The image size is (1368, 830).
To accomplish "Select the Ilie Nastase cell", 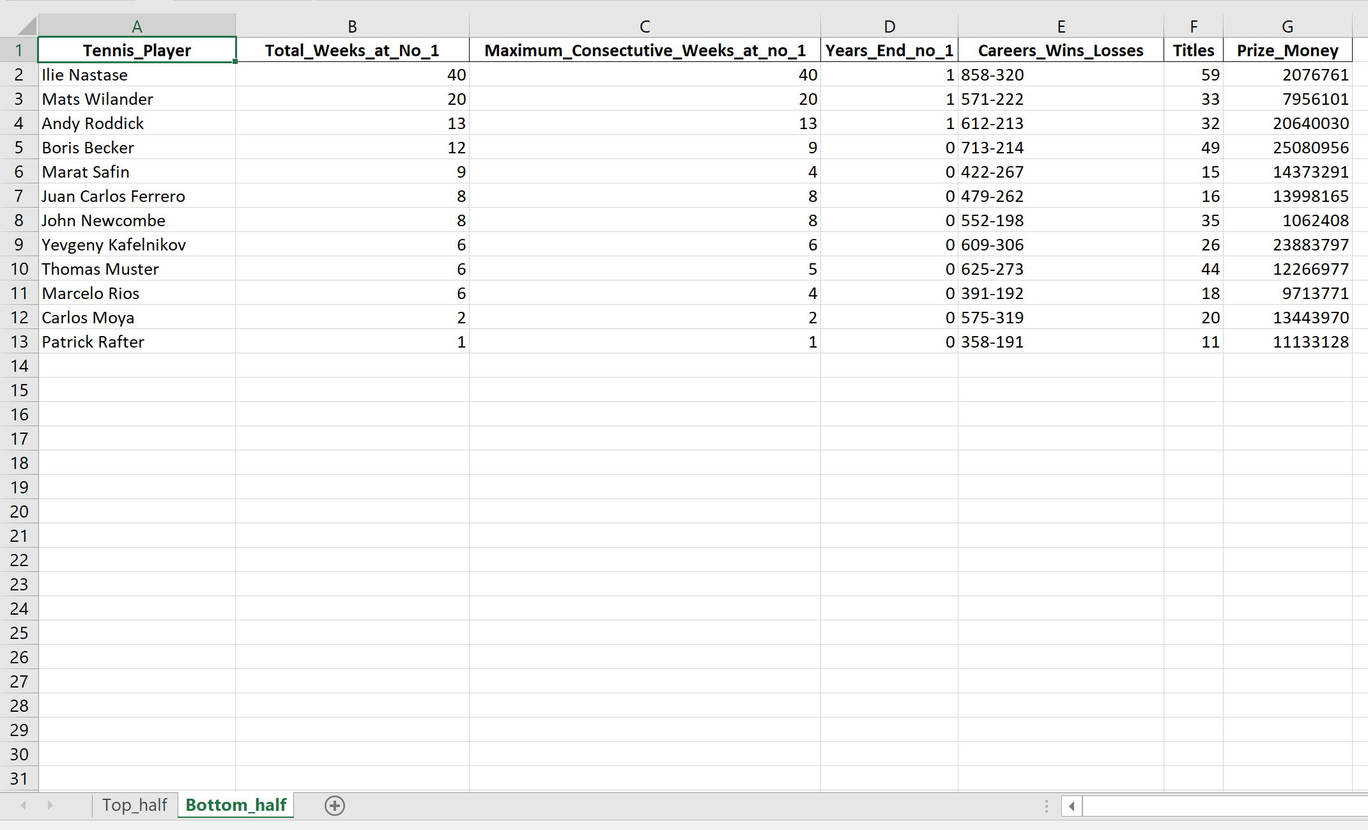I will [x=137, y=75].
